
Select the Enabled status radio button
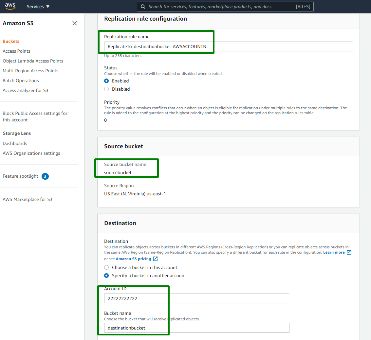click(x=106, y=81)
